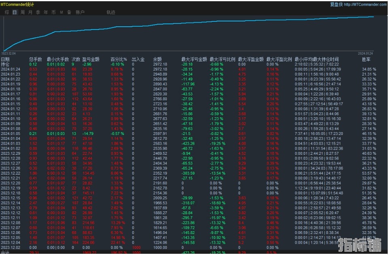Screen dimensions: 388x255
Task: Select the M tab
Action: click(x=61, y=12)
